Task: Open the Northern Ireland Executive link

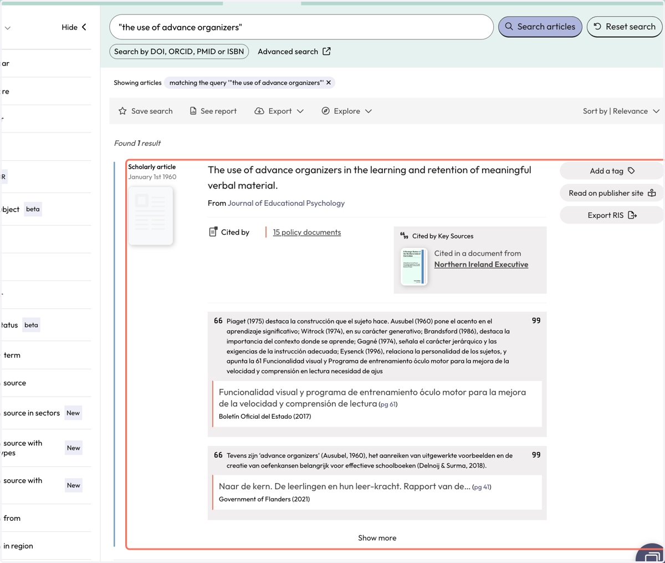Action: click(481, 265)
